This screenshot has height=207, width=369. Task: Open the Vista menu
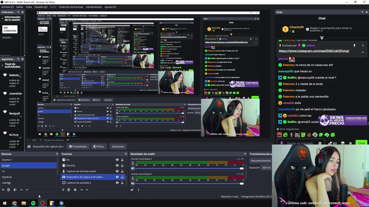tap(29, 7)
